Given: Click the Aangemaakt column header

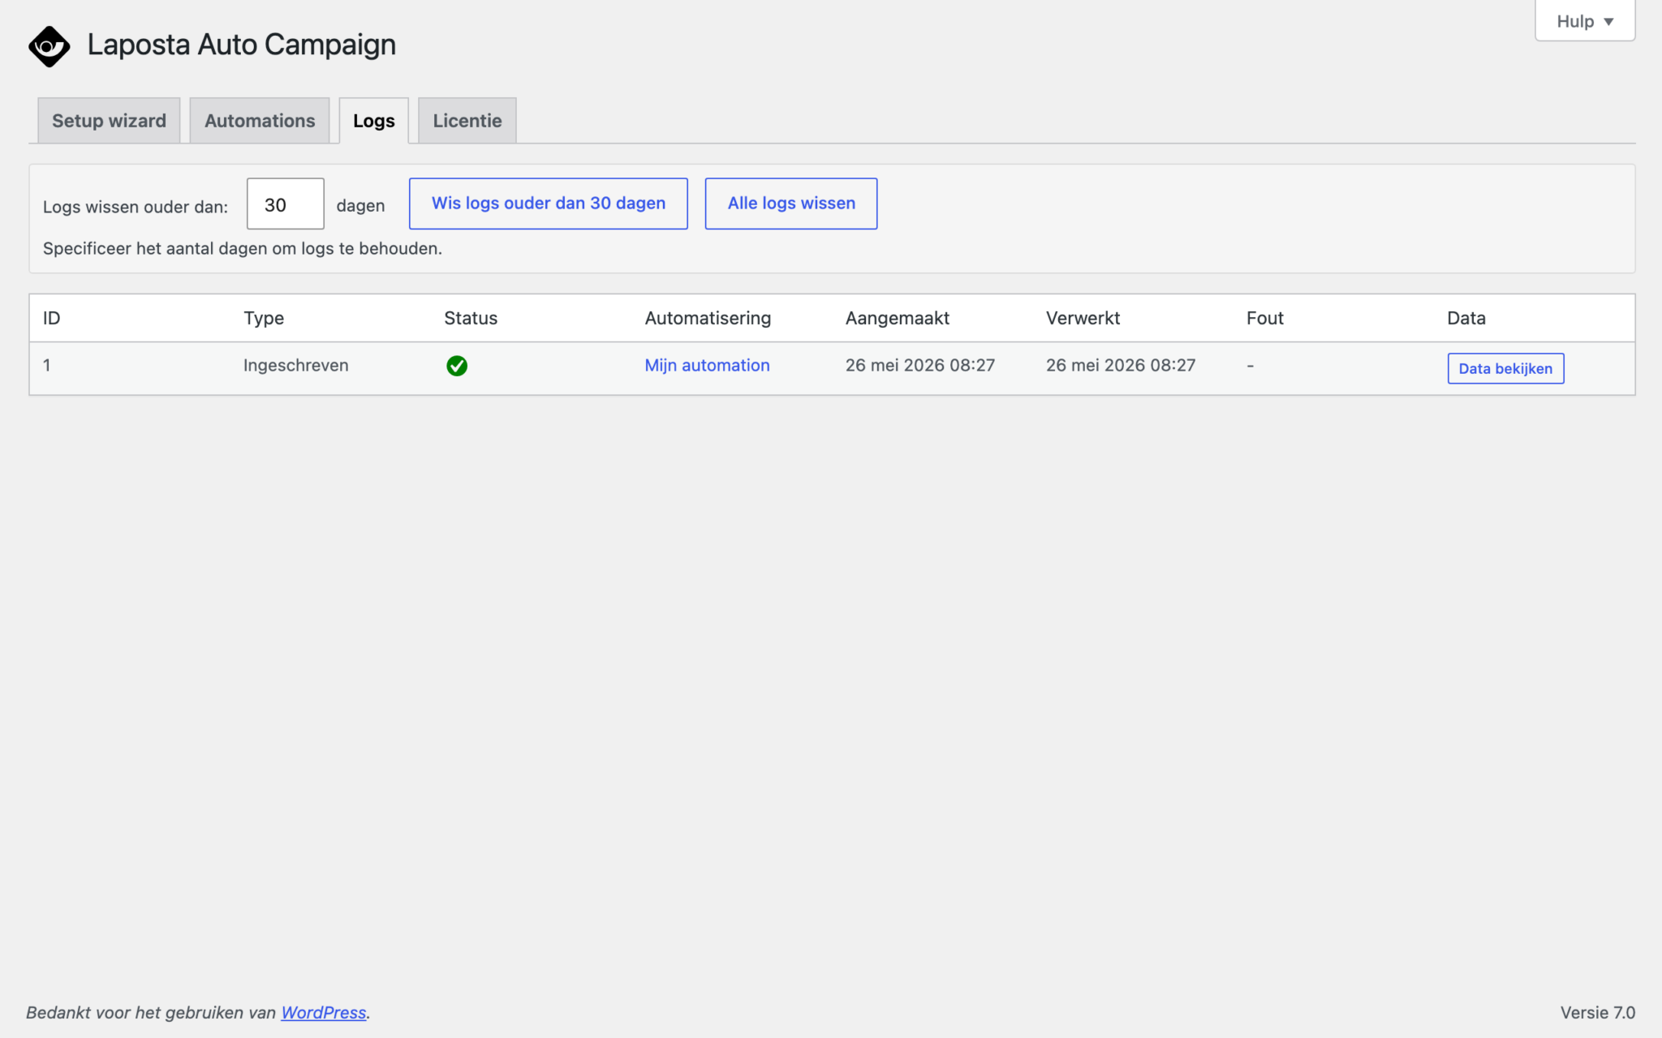Looking at the screenshot, I should [898, 318].
